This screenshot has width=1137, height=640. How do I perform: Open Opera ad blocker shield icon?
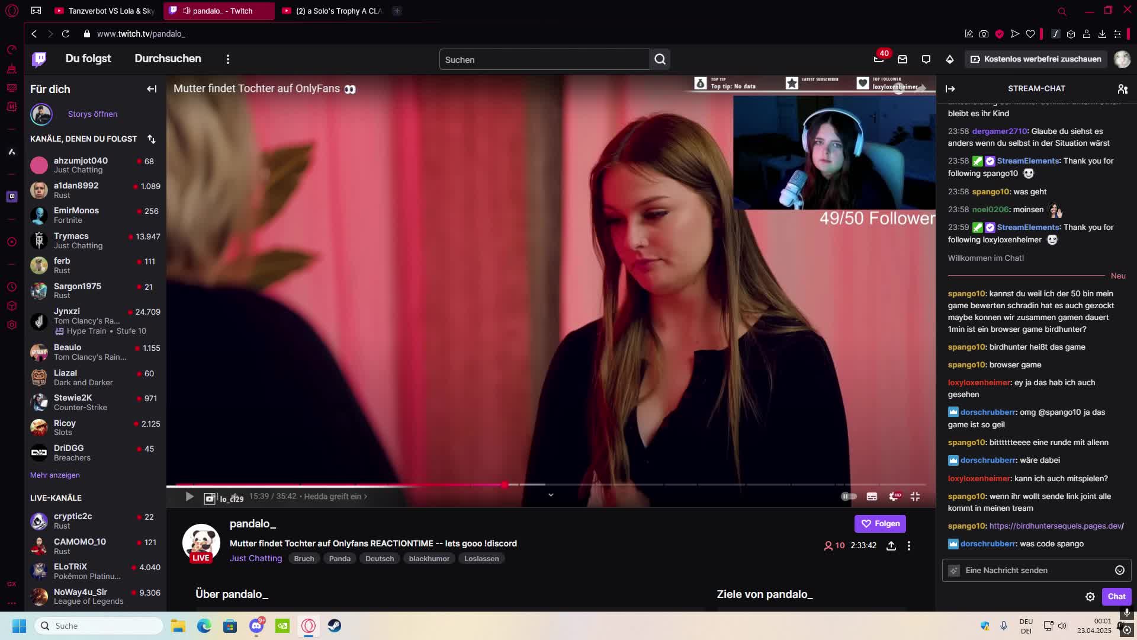[1000, 34]
